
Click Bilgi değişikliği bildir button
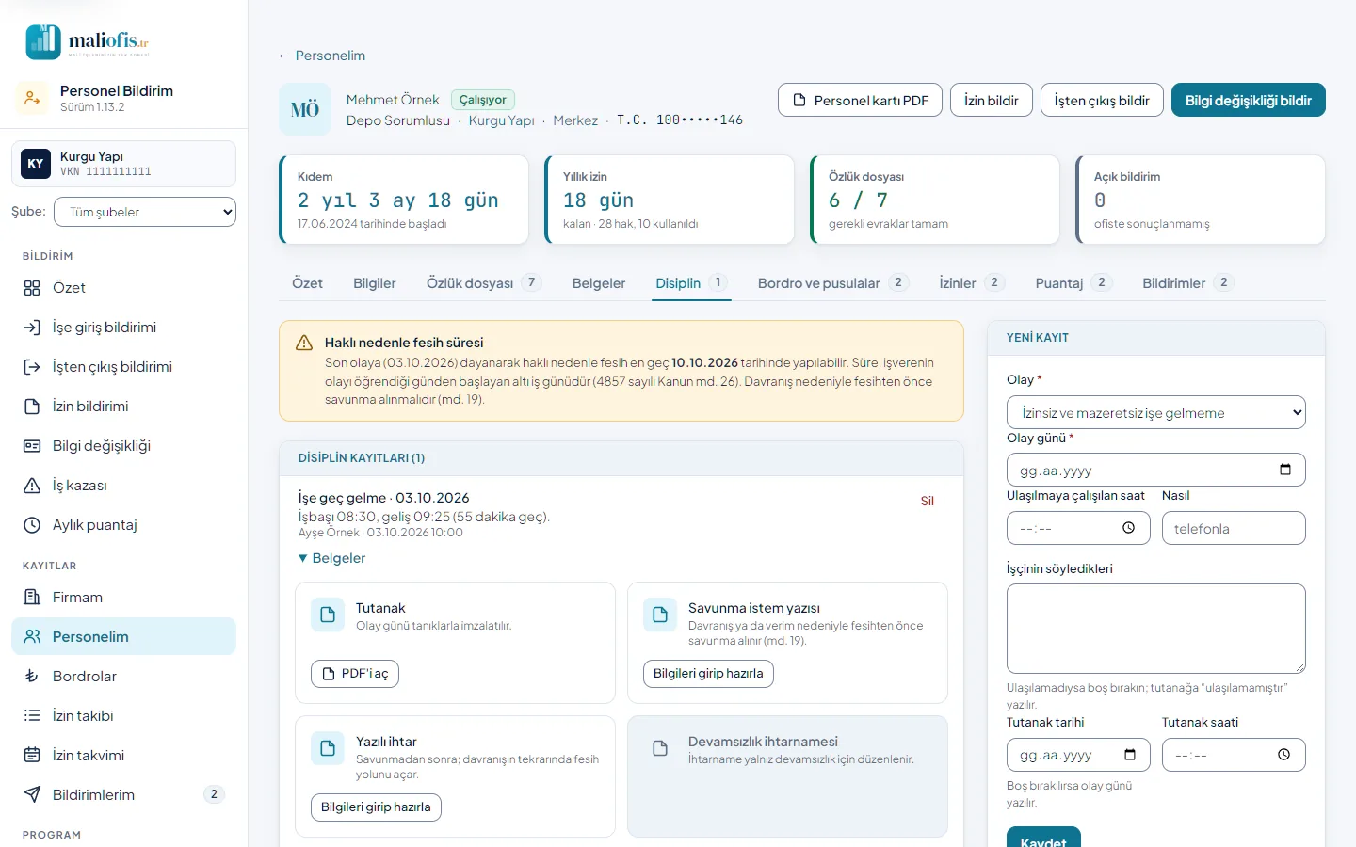[1249, 101]
